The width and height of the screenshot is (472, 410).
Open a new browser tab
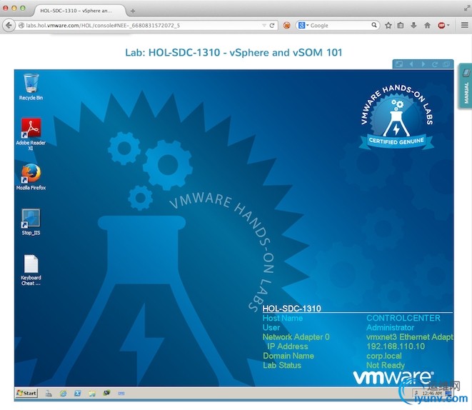point(133,11)
